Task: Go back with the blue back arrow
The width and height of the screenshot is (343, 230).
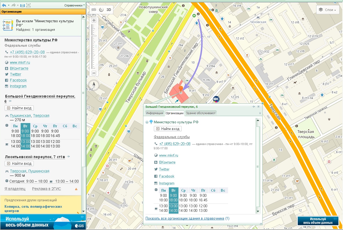Action: point(4,5)
